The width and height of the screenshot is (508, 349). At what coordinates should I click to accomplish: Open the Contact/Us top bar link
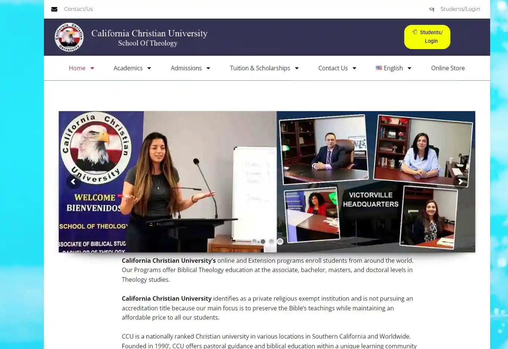(x=78, y=9)
